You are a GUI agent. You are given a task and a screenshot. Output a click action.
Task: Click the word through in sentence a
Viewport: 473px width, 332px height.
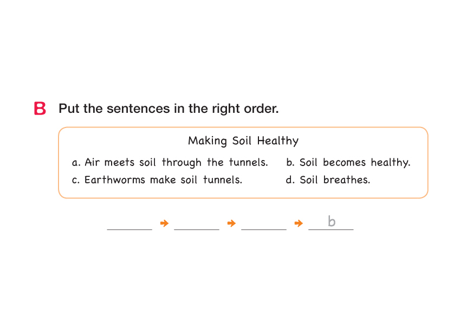click(x=182, y=162)
